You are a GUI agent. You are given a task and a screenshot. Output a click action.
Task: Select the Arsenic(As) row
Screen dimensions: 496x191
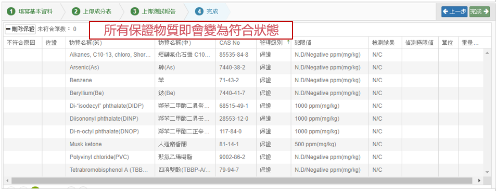[243, 68]
